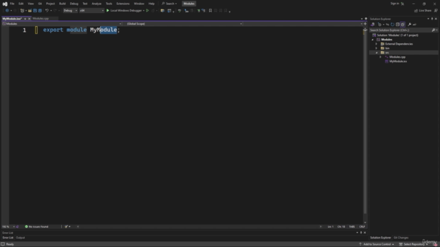Switch to Git Changes tab
Image resolution: width=440 pixels, height=247 pixels.
pos(401,237)
